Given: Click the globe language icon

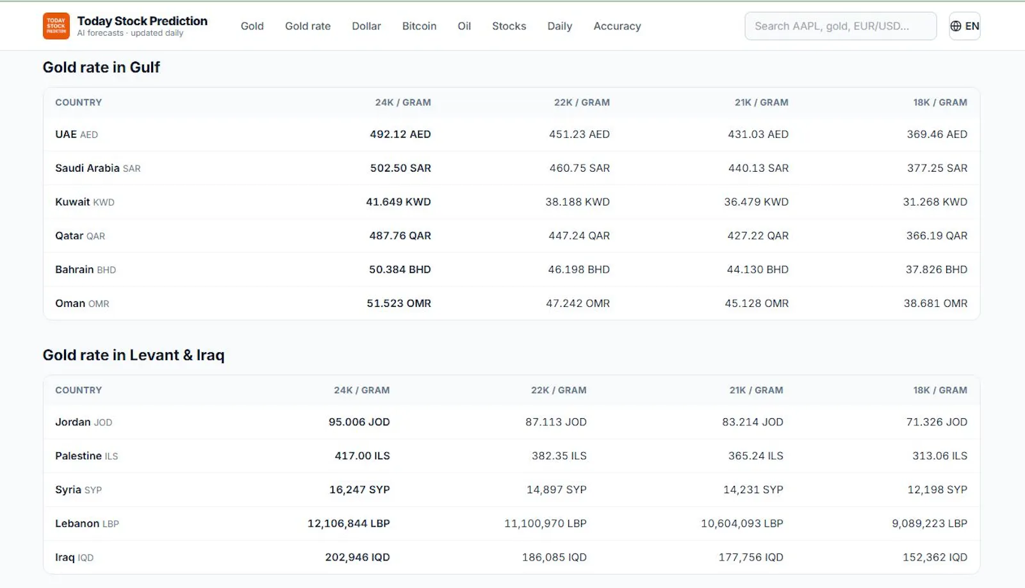Looking at the screenshot, I should [x=956, y=26].
